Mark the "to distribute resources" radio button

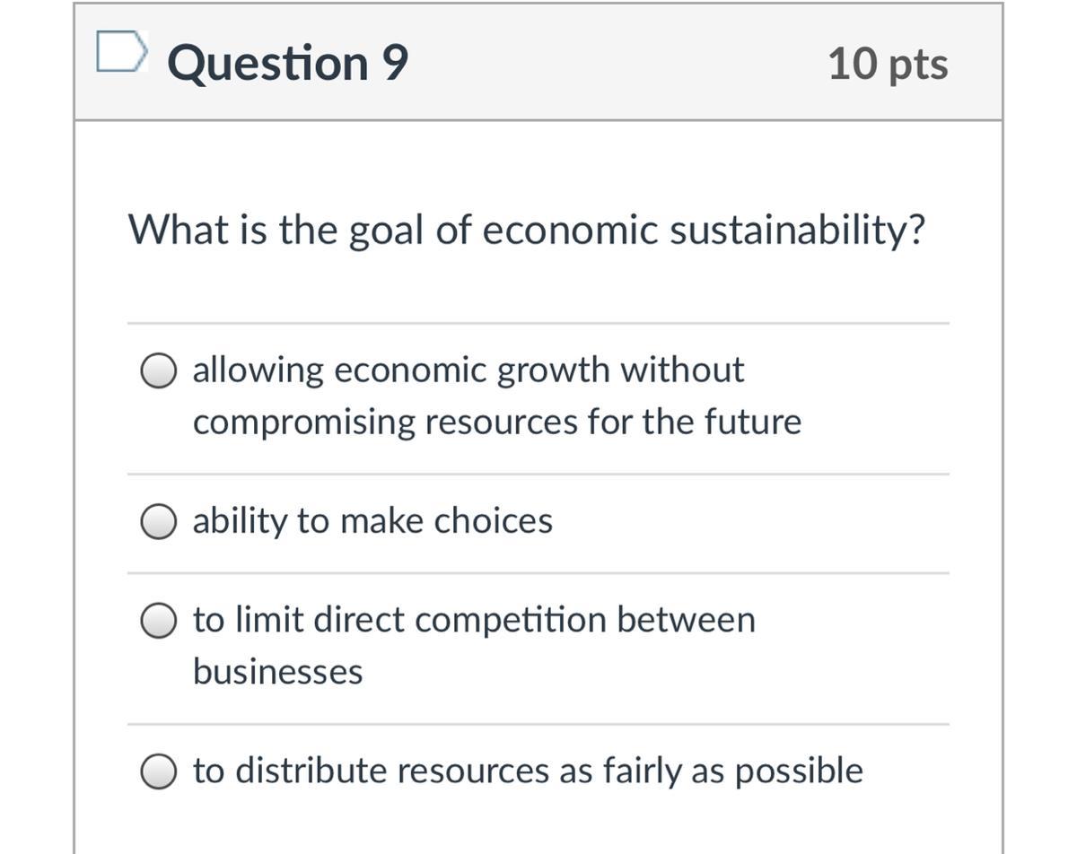[158, 771]
